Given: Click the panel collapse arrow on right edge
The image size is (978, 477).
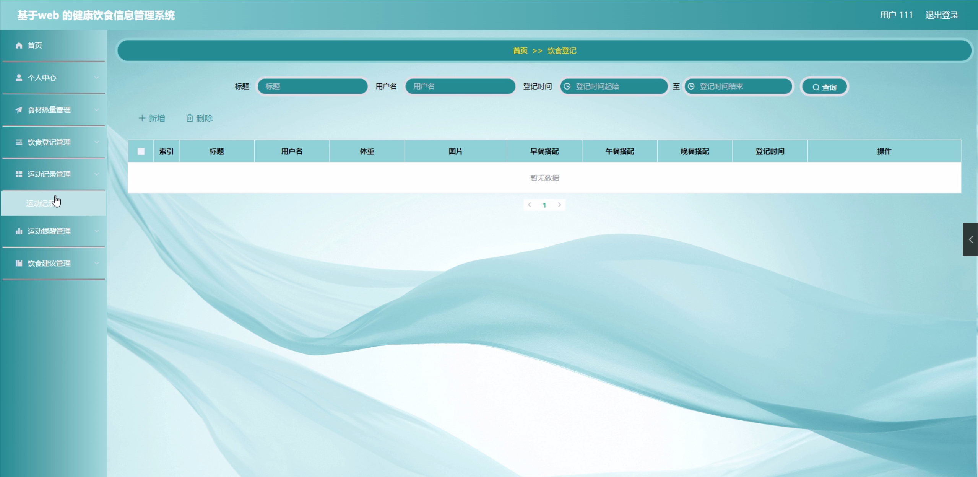Looking at the screenshot, I should (x=971, y=239).
